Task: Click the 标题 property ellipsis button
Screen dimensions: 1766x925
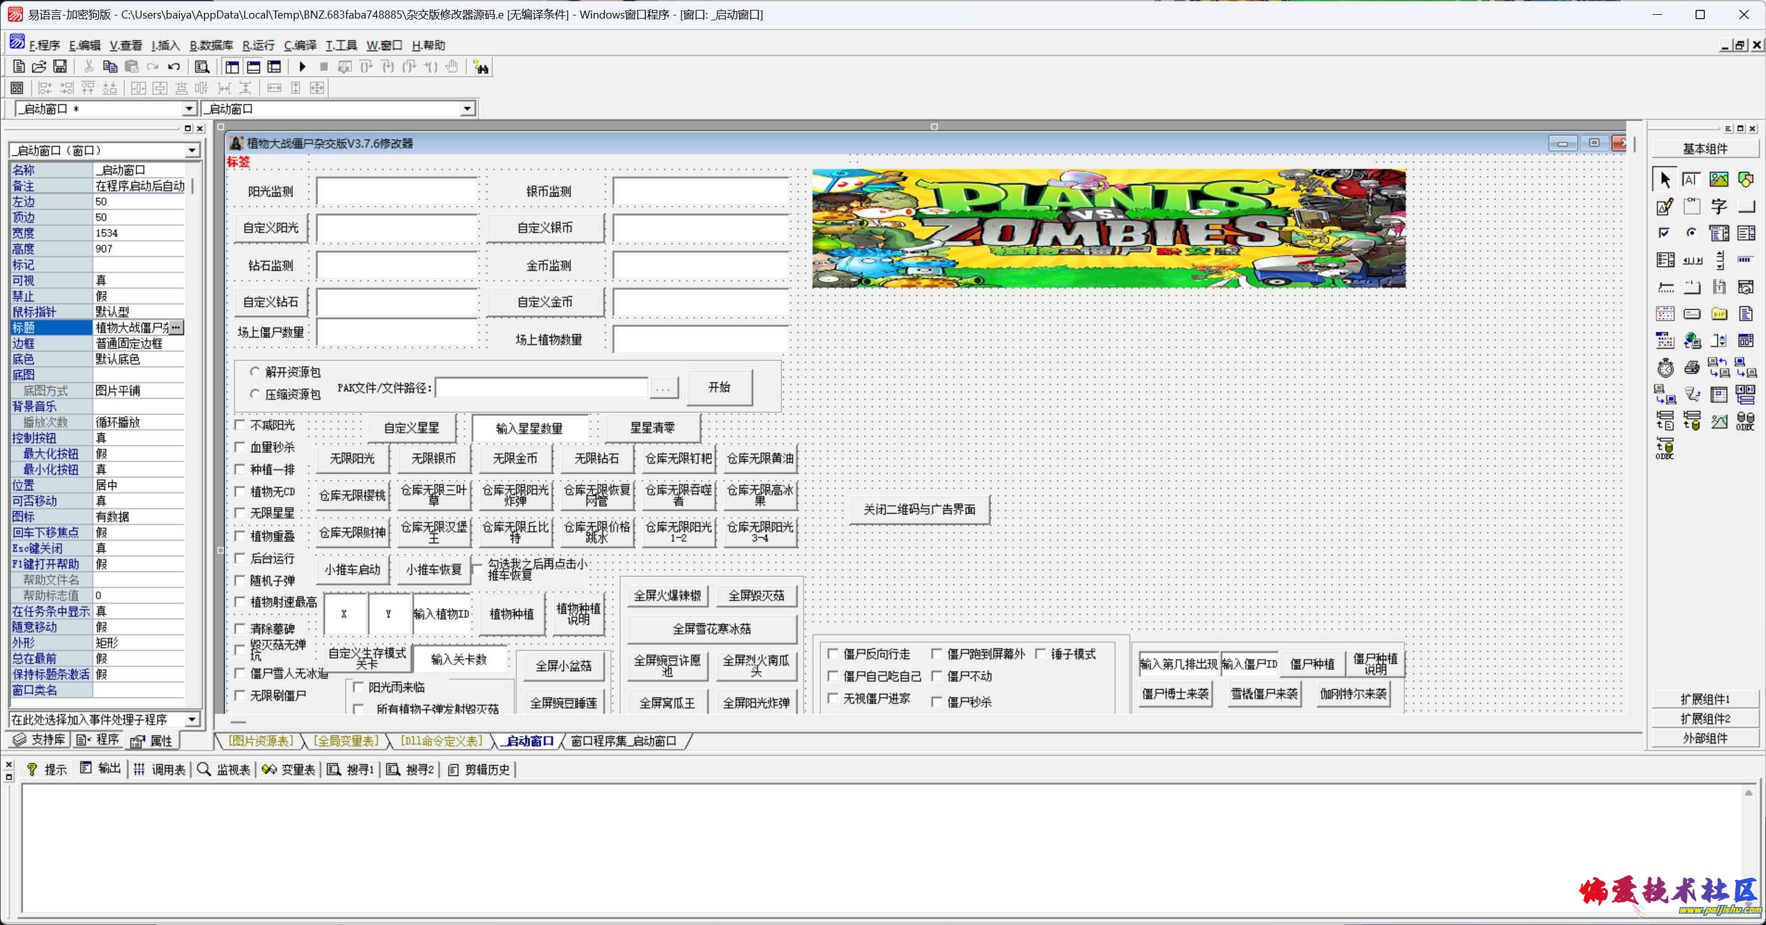Action: (176, 327)
